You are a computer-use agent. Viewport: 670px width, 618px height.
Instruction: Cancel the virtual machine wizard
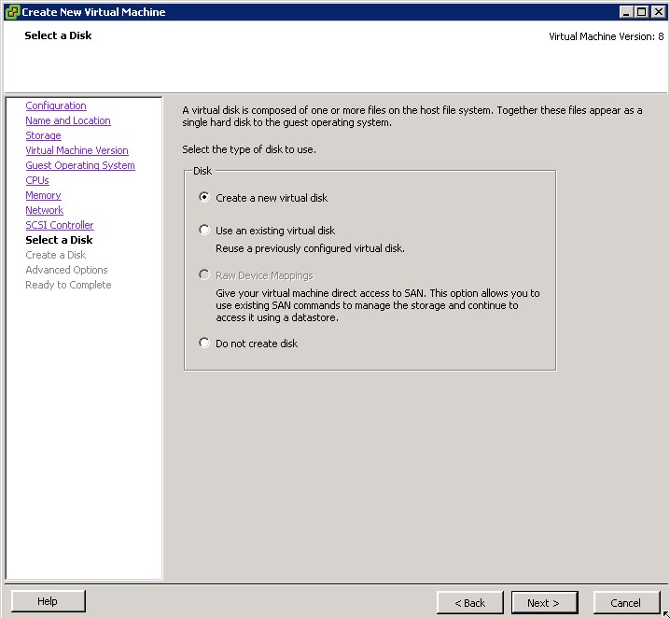[624, 603]
